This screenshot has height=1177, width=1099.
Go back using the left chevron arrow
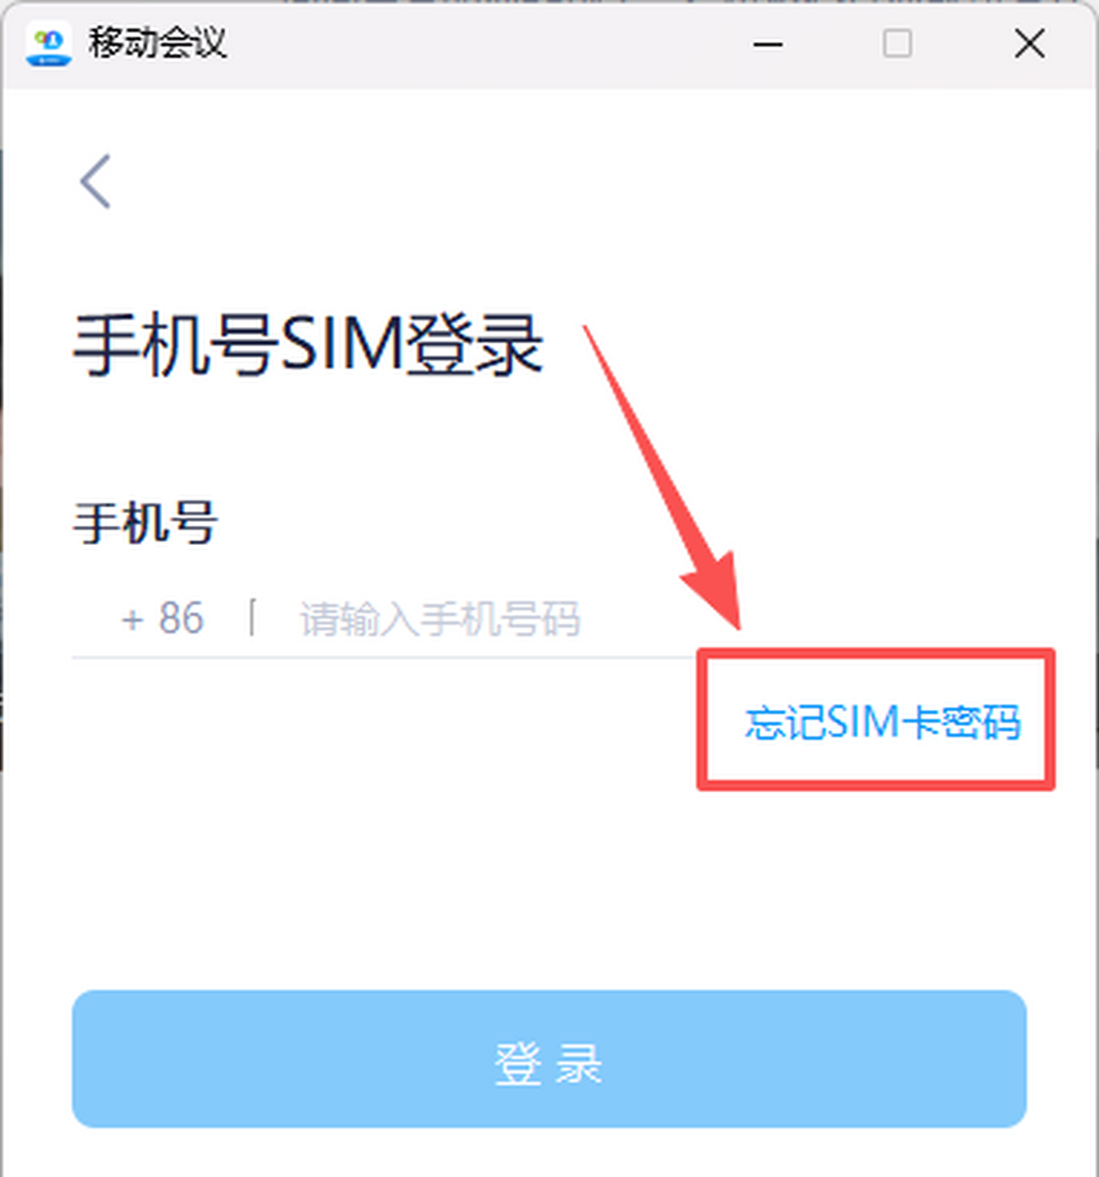tap(95, 181)
